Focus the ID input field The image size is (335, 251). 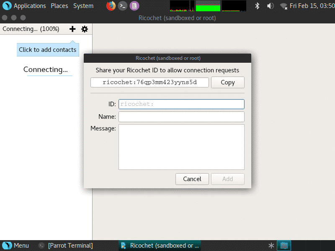coord(181,104)
